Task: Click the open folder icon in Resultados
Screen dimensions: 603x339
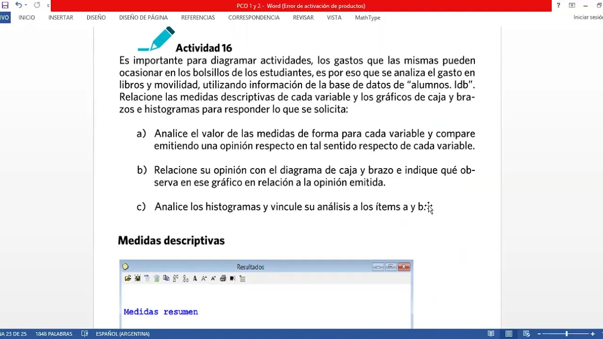Action: point(128,278)
